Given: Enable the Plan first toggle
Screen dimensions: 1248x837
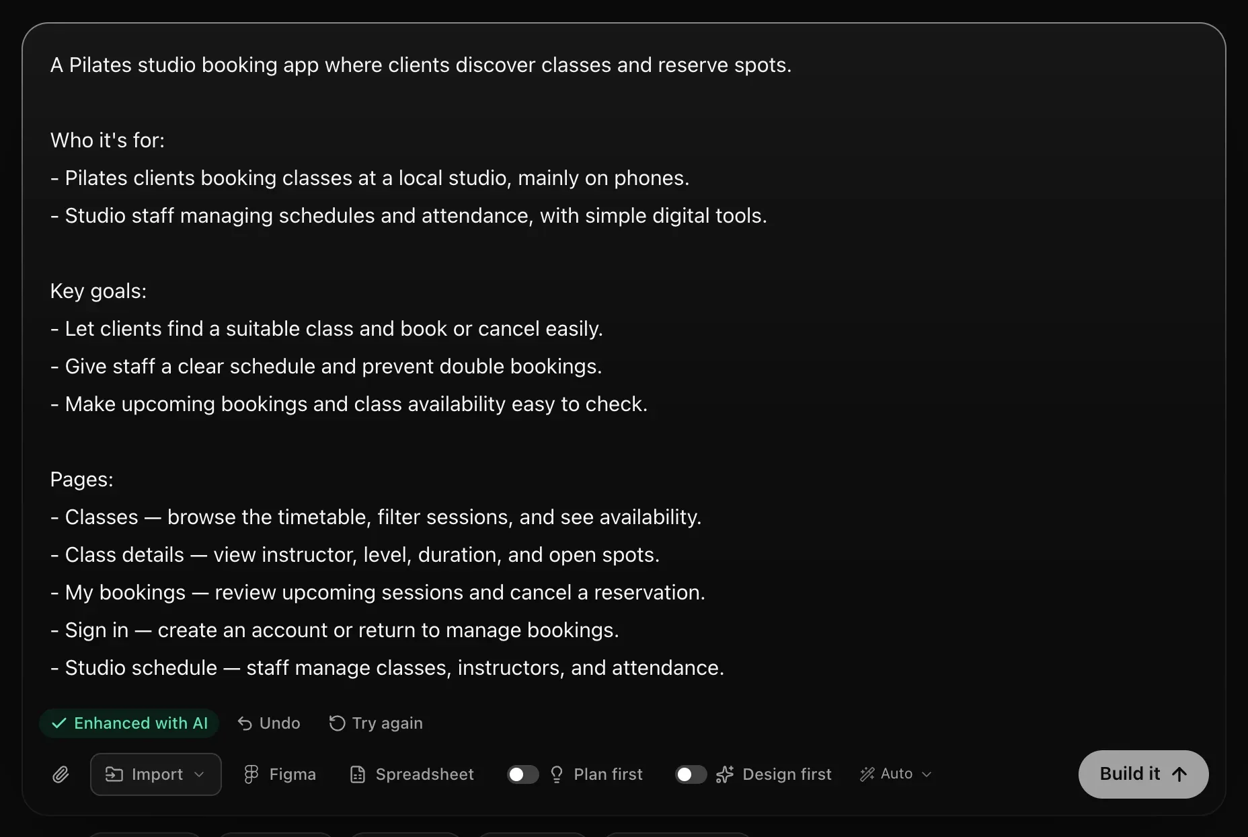Looking at the screenshot, I should [522, 774].
